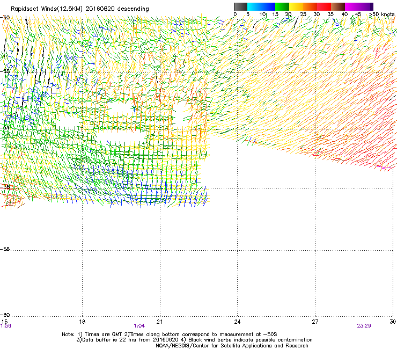Click the latitude label "-56"
The width and height of the screenshot is (397, 349).
pos(5,187)
